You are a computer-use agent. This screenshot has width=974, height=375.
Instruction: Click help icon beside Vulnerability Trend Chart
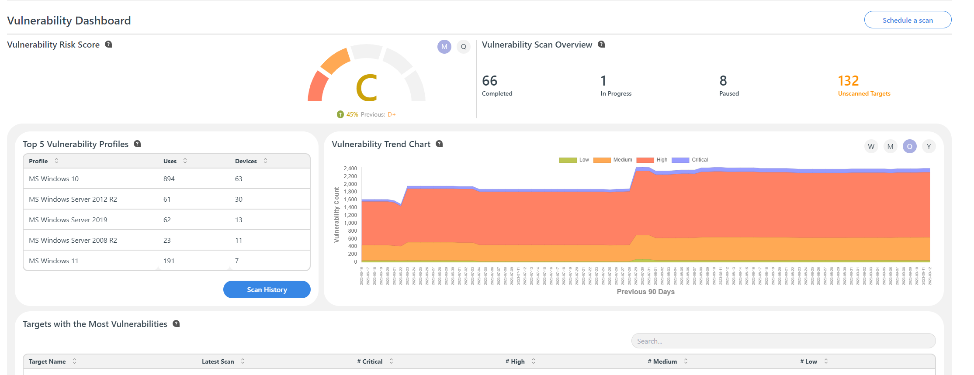[439, 144]
